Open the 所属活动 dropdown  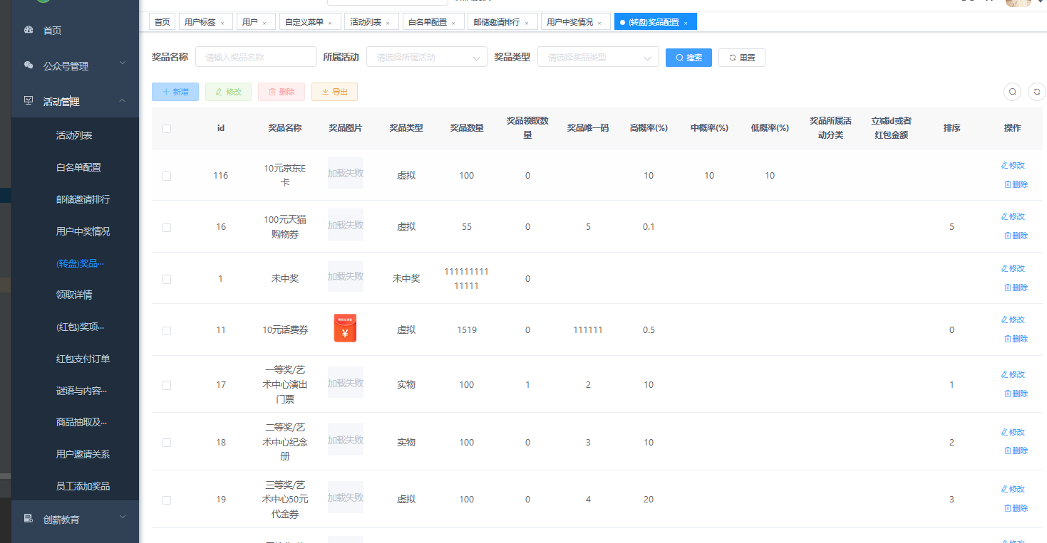(427, 57)
